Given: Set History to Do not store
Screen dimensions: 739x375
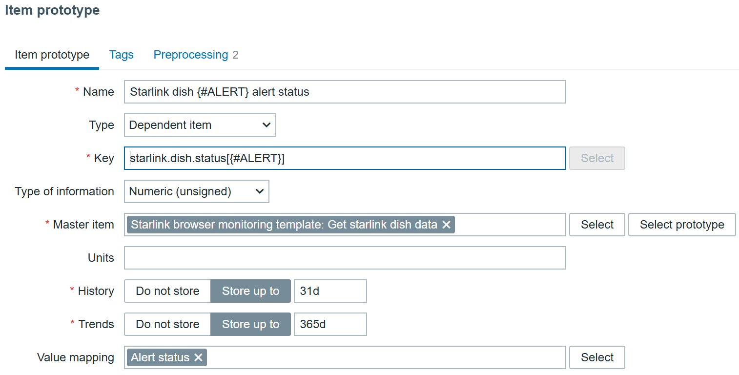Looking at the screenshot, I should click(x=167, y=291).
